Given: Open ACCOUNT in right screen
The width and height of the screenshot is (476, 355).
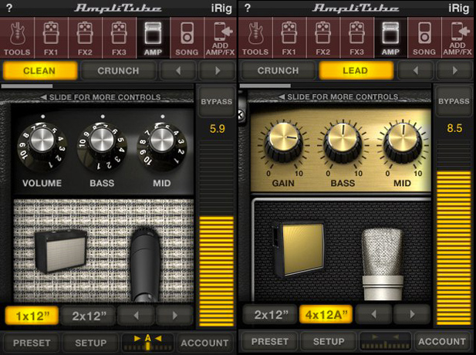Looking at the screenshot, I should (442, 342).
